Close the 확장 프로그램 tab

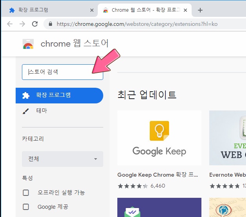(x=92, y=10)
